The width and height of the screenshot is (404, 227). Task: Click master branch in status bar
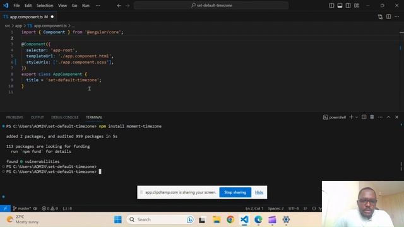pyautogui.click(x=22, y=209)
